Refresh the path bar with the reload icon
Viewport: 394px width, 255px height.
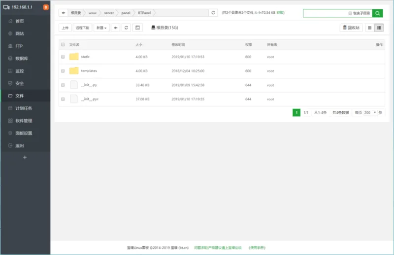212,13
